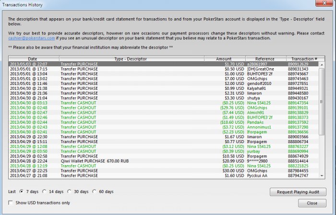Select the row with transaction 889745667

tap(164, 73)
